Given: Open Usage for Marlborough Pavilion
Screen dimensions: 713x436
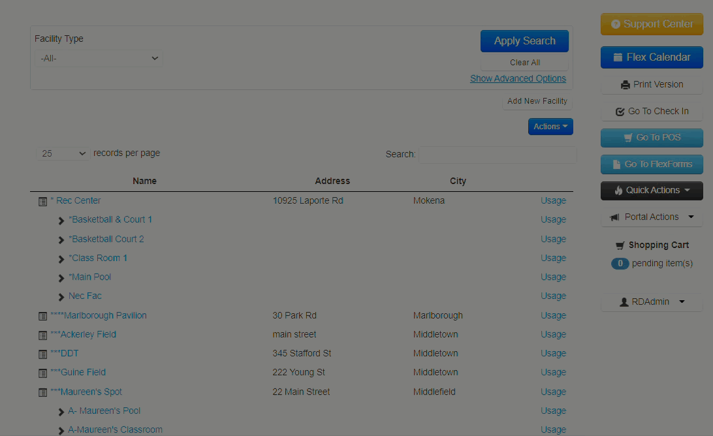Looking at the screenshot, I should point(553,316).
